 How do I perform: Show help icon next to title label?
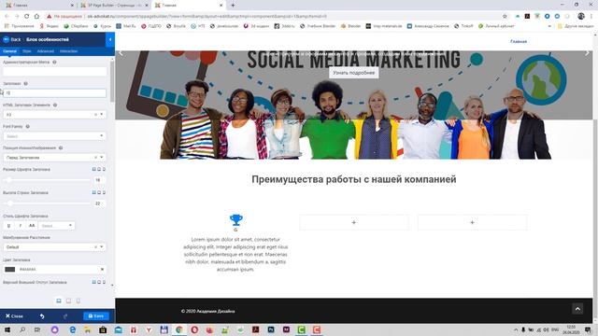[x=25, y=83]
